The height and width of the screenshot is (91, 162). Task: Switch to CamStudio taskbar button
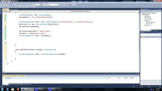41,89
